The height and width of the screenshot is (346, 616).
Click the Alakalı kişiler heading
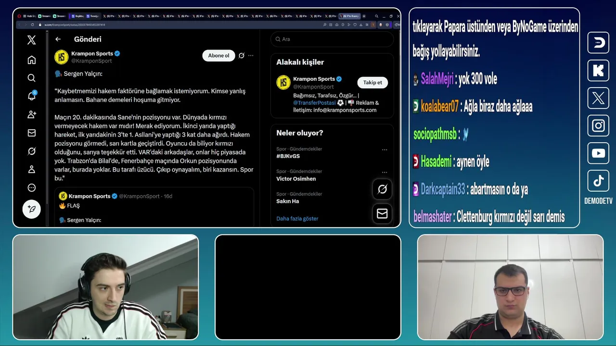[300, 62]
